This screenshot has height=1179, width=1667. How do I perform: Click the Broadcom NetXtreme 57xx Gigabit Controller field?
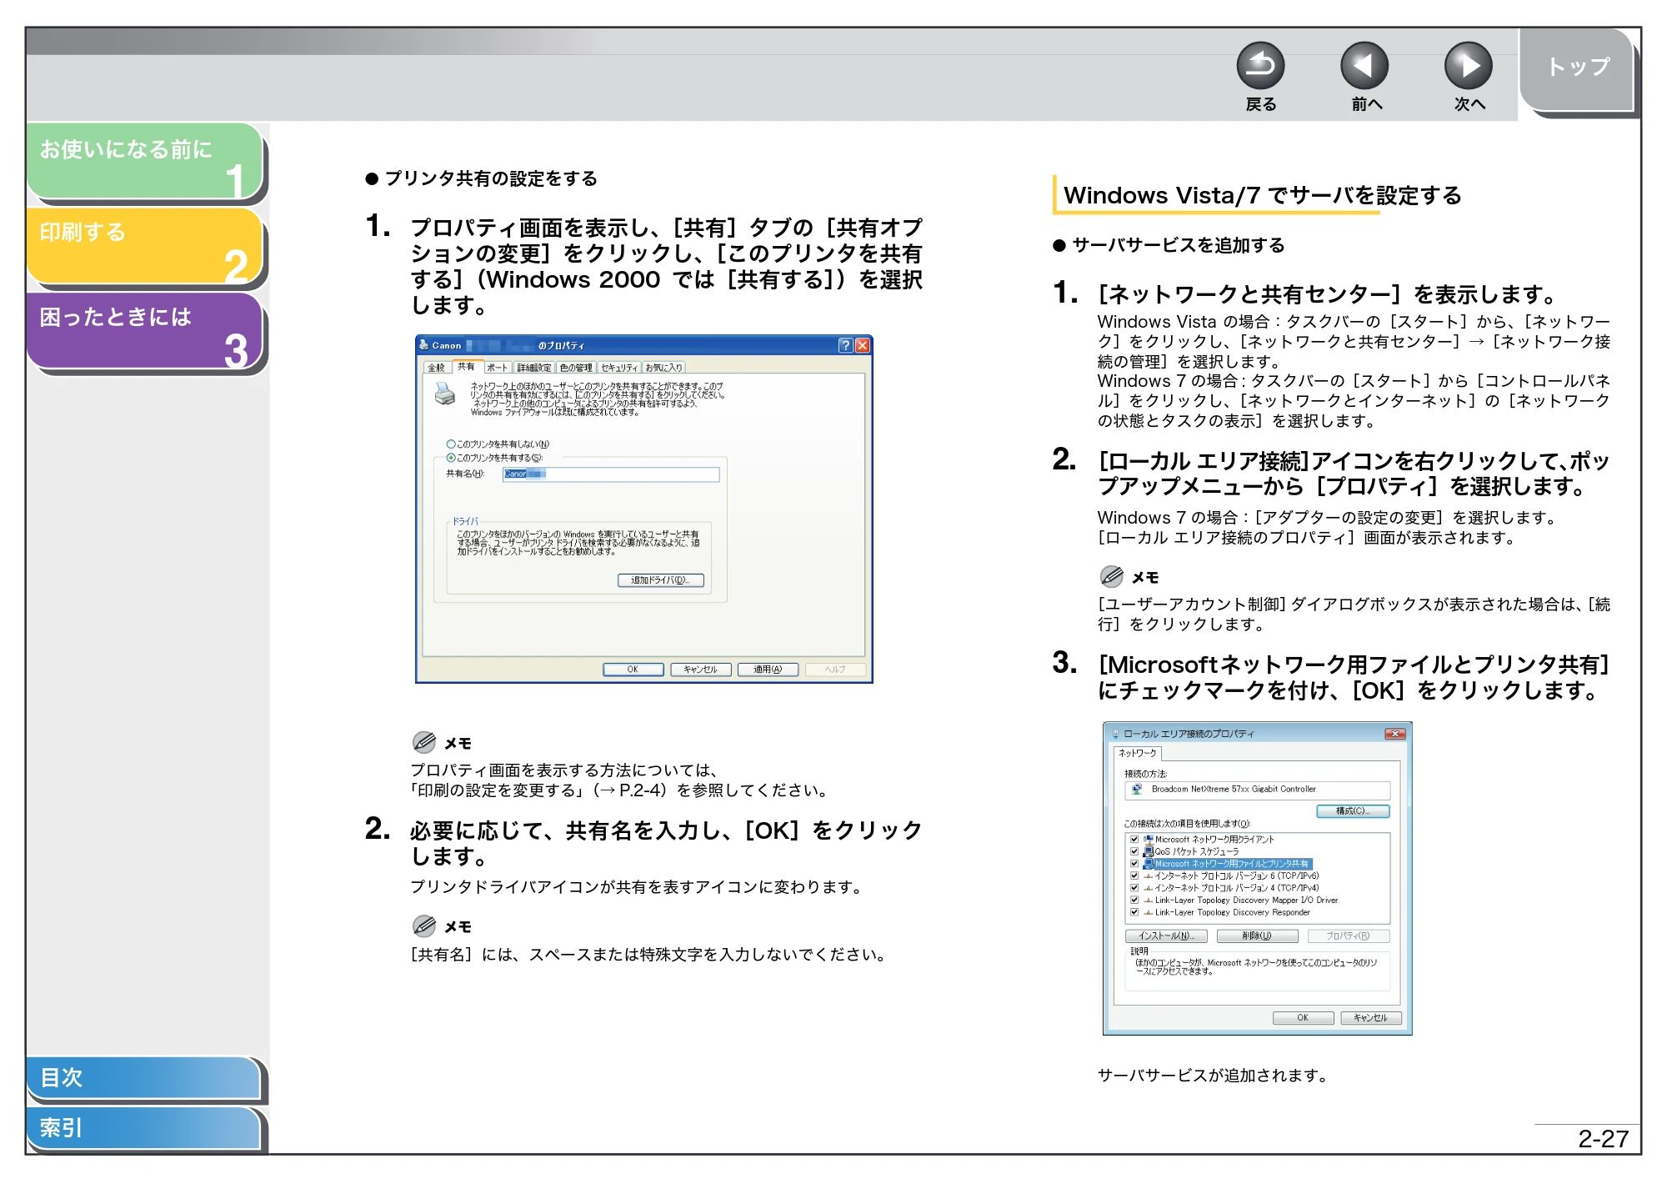(1258, 790)
